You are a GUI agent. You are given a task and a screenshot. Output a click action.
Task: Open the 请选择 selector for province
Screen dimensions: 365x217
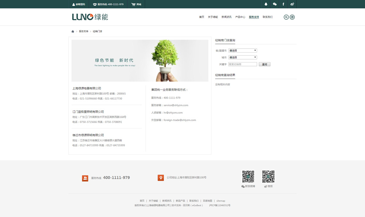pyautogui.click(x=242, y=50)
